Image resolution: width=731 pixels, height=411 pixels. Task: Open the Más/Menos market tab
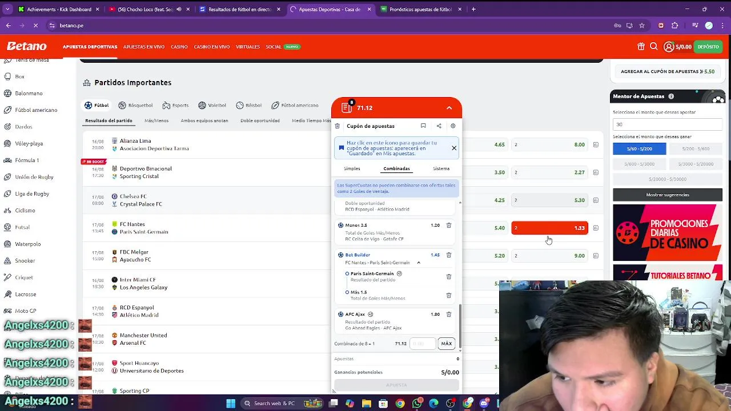pos(156,121)
